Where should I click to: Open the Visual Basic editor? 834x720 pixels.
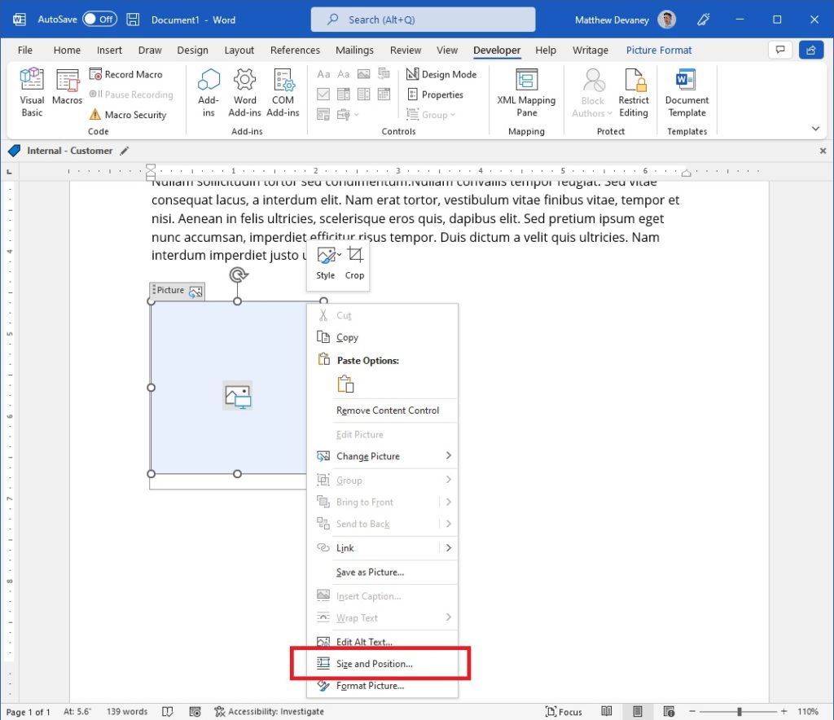coord(32,92)
